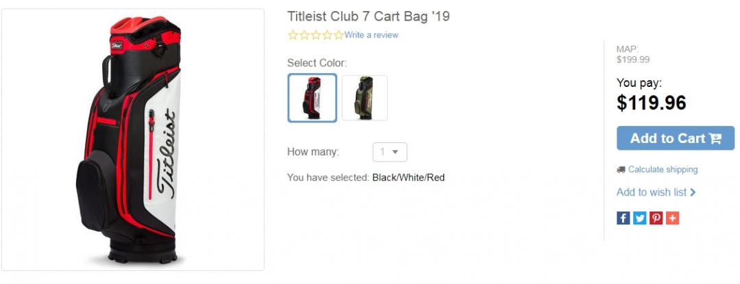Click the chevron beside Add to wish list
Image resolution: width=740 pixels, height=284 pixels.
click(x=693, y=192)
